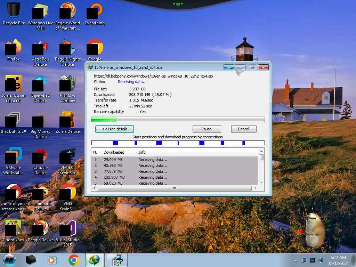Open the Windows Start menu orb

click(x=9, y=260)
